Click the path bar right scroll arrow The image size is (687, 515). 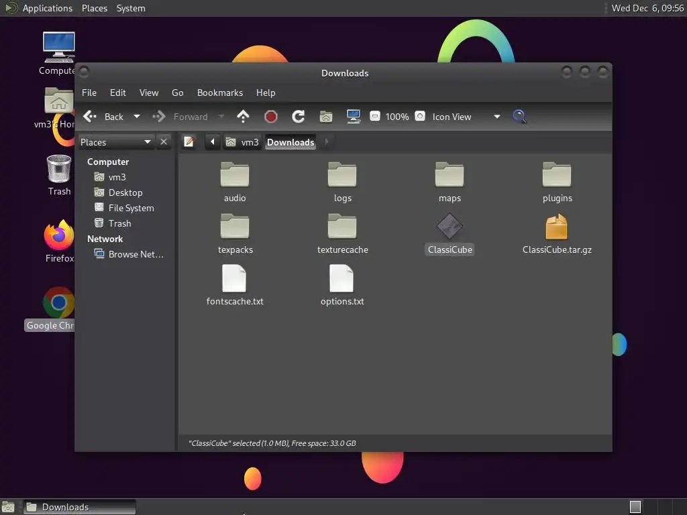[327, 142]
